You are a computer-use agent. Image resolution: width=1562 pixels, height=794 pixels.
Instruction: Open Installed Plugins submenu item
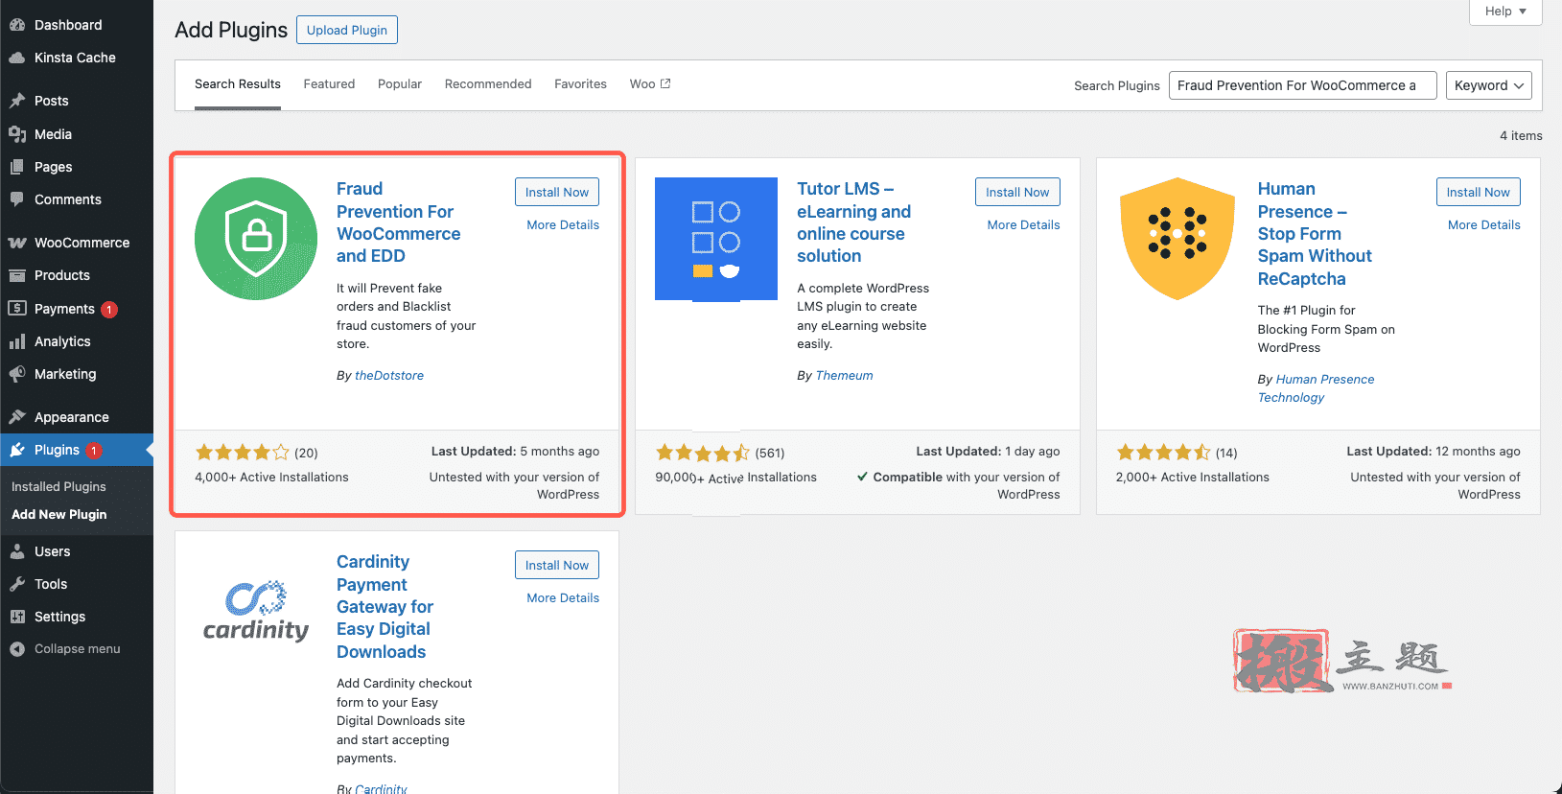coord(58,487)
